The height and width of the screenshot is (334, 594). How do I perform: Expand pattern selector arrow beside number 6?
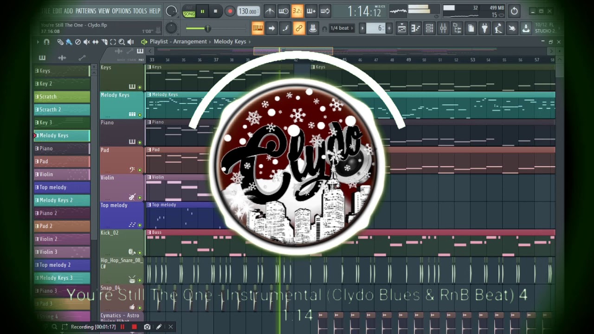pos(363,28)
